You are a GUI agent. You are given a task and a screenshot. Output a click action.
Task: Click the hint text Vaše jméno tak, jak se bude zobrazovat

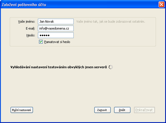tap(111, 22)
